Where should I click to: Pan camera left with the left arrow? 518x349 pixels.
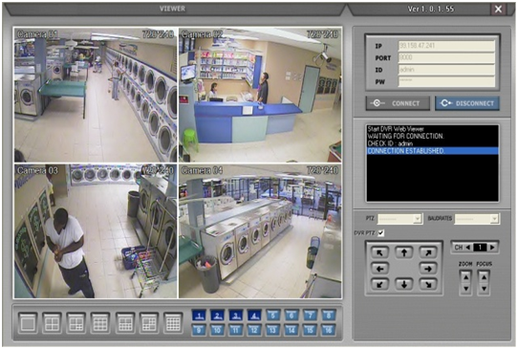point(379,269)
